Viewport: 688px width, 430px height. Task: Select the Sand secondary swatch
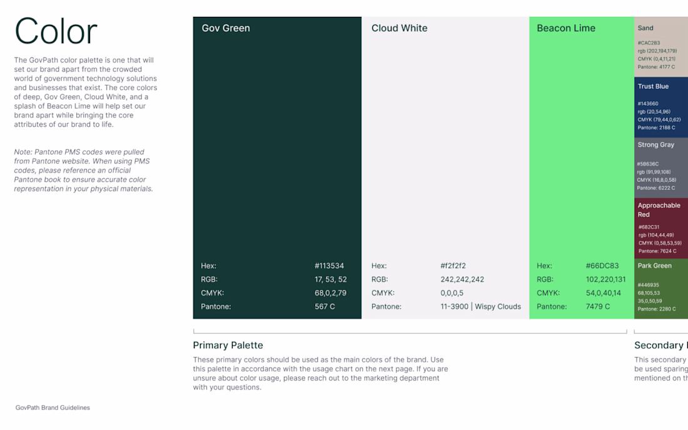pos(661,47)
